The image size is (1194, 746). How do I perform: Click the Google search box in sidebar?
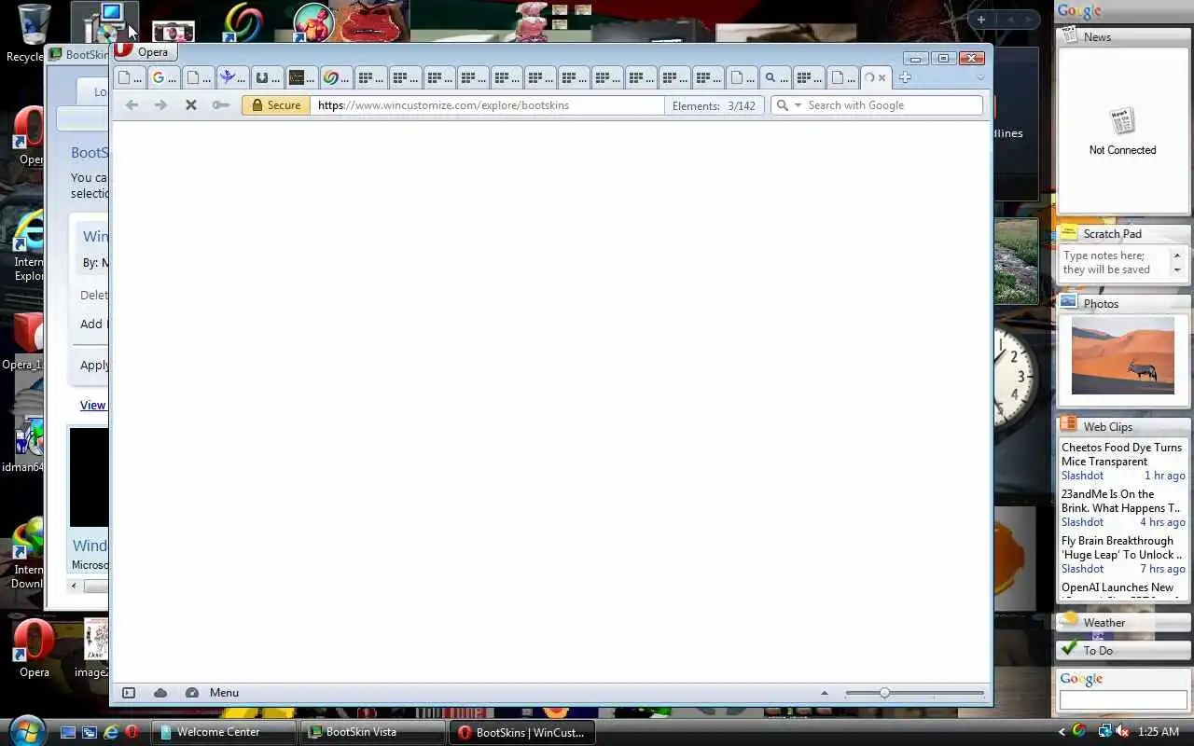[x=1123, y=699]
